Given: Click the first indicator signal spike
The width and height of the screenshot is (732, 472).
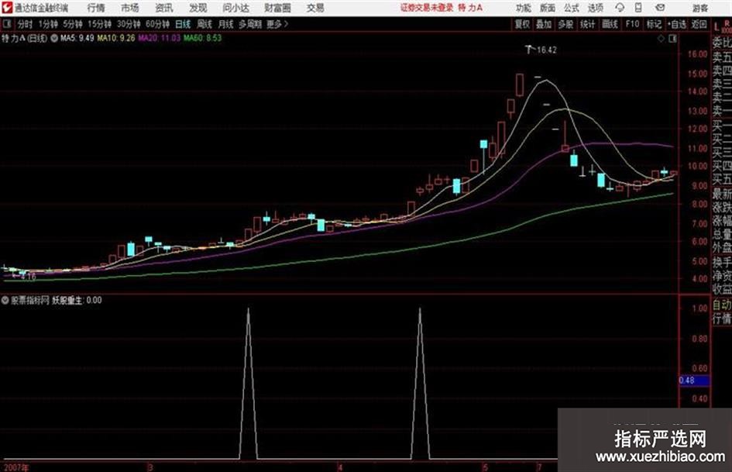Looking at the screenshot, I should pos(248,383).
